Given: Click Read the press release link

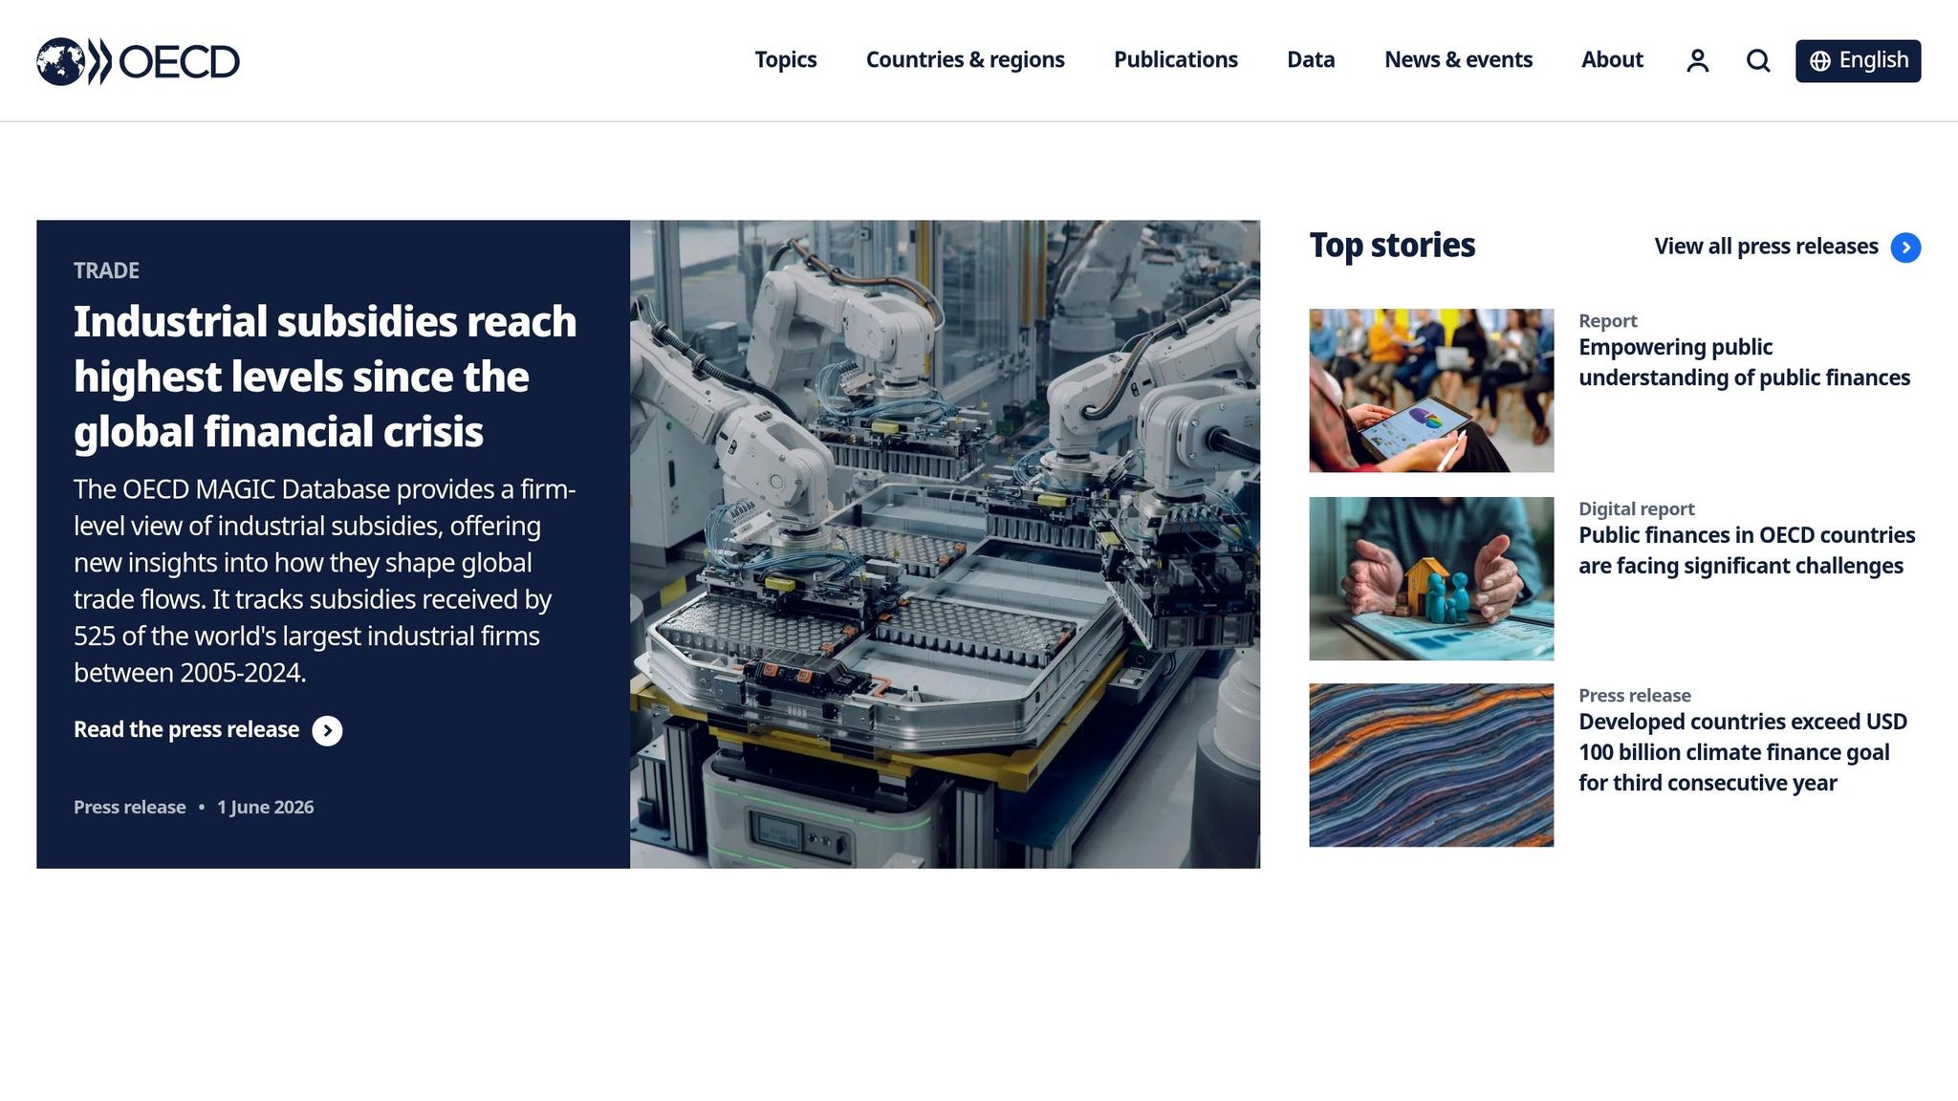Looking at the screenshot, I should click(x=186, y=730).
